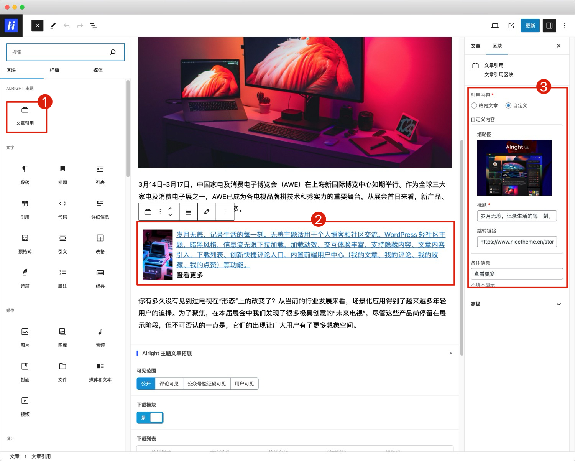
Task: Click the 备注信息 input field
Action: (x=517, y=274)
